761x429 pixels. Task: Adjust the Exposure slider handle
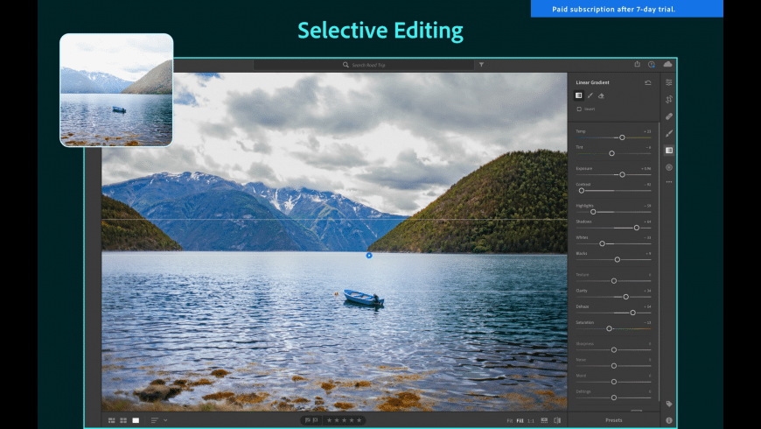point(622,174)
